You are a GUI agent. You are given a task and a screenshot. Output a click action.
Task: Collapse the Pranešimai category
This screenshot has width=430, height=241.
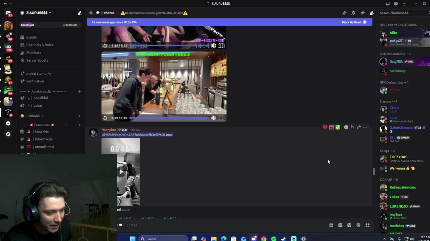pos(44,125)
